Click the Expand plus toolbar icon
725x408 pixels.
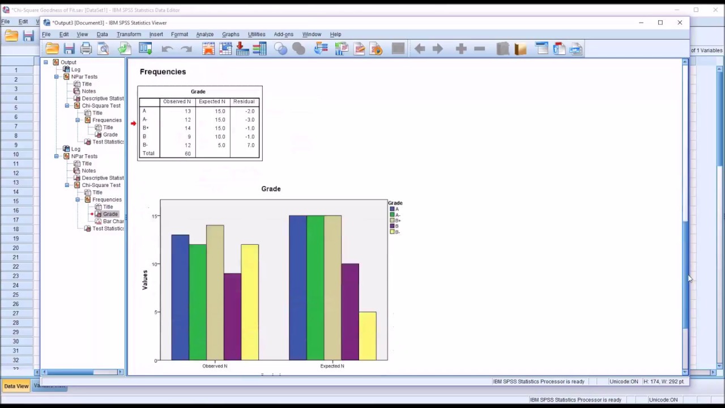pos(461,49)
